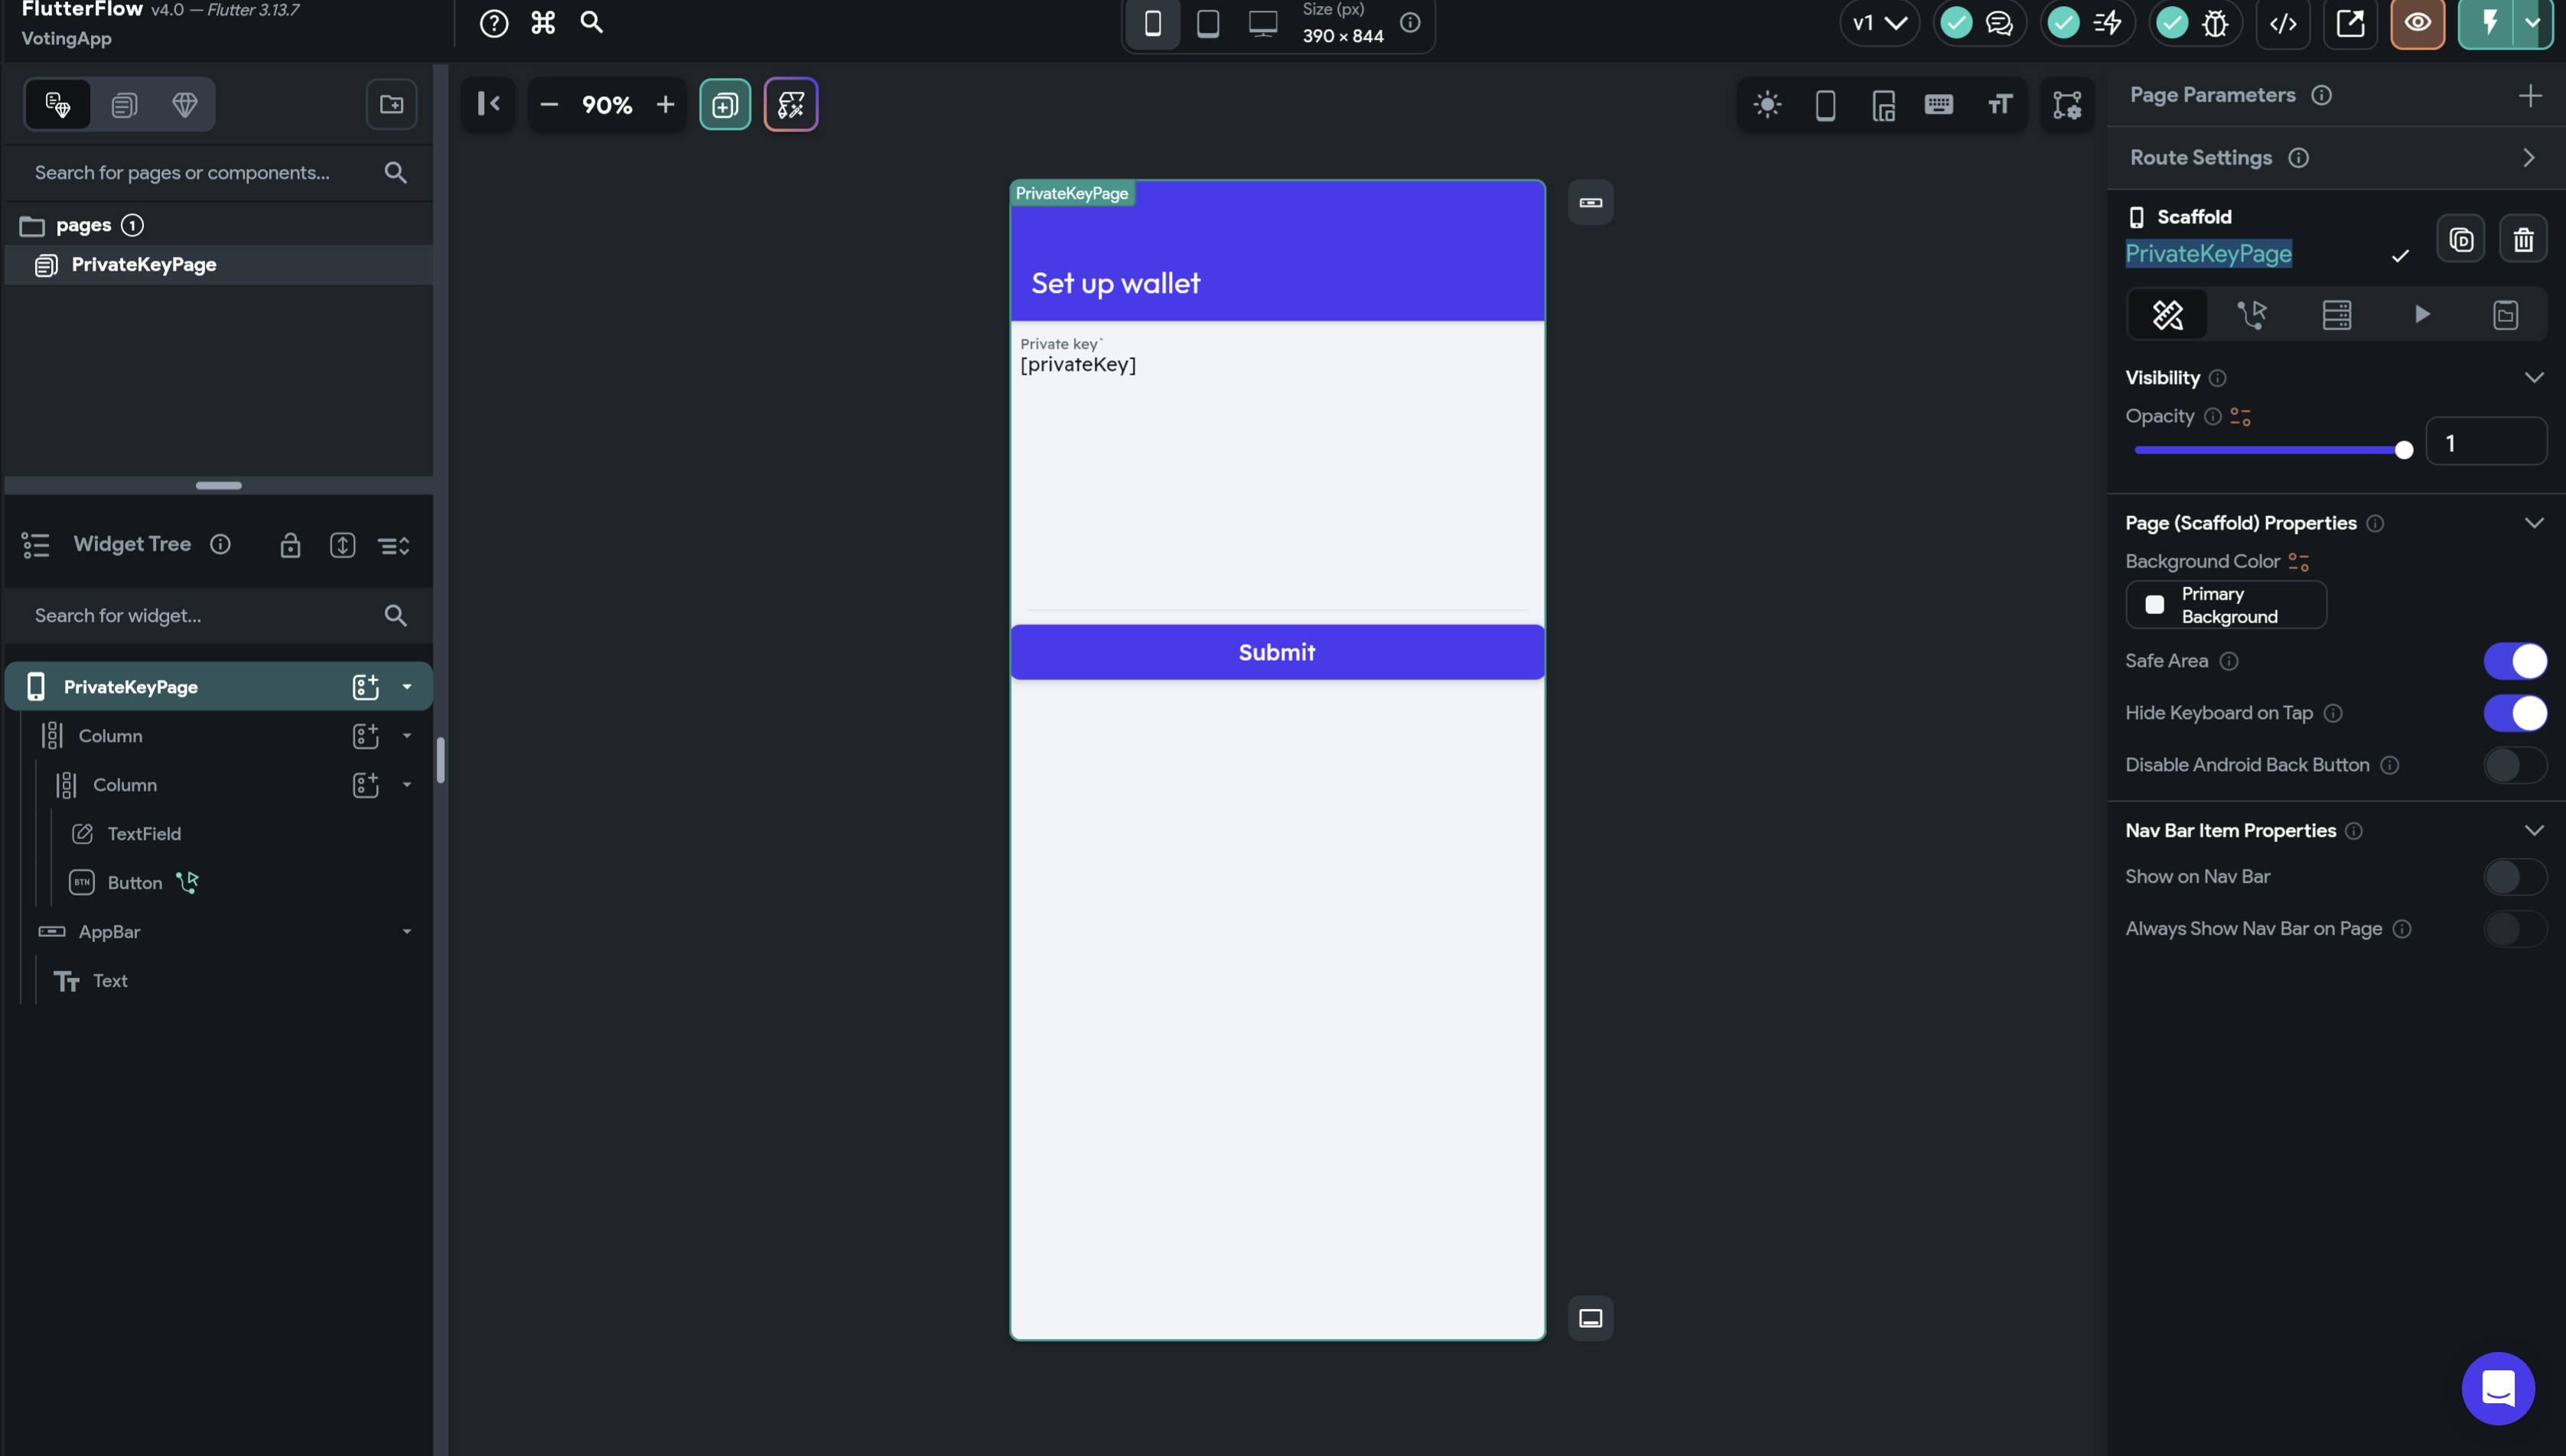Select the Text tree item under AppBar
Screen dimensions: 2566x1456
(110, 981)
